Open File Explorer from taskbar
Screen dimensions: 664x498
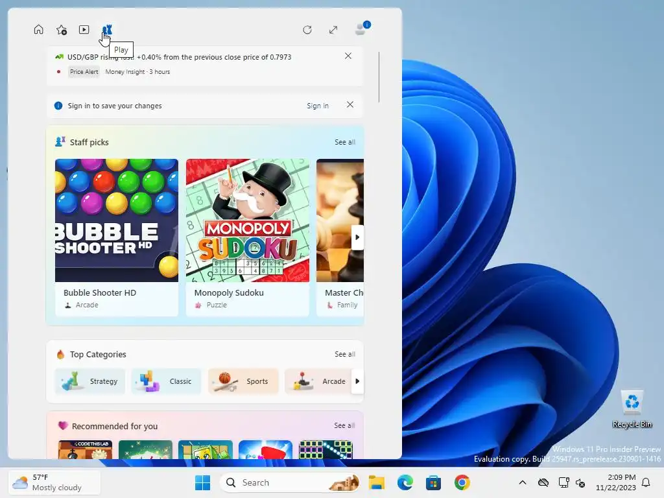coord(377,482)
